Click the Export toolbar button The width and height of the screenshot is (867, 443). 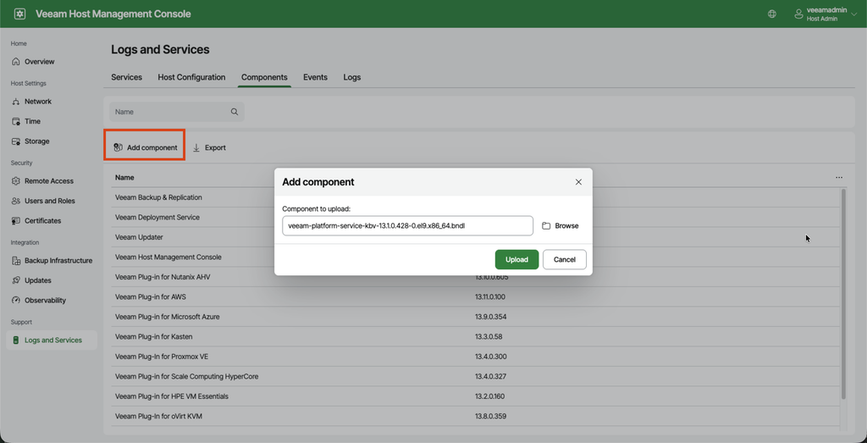pos(209,147)
